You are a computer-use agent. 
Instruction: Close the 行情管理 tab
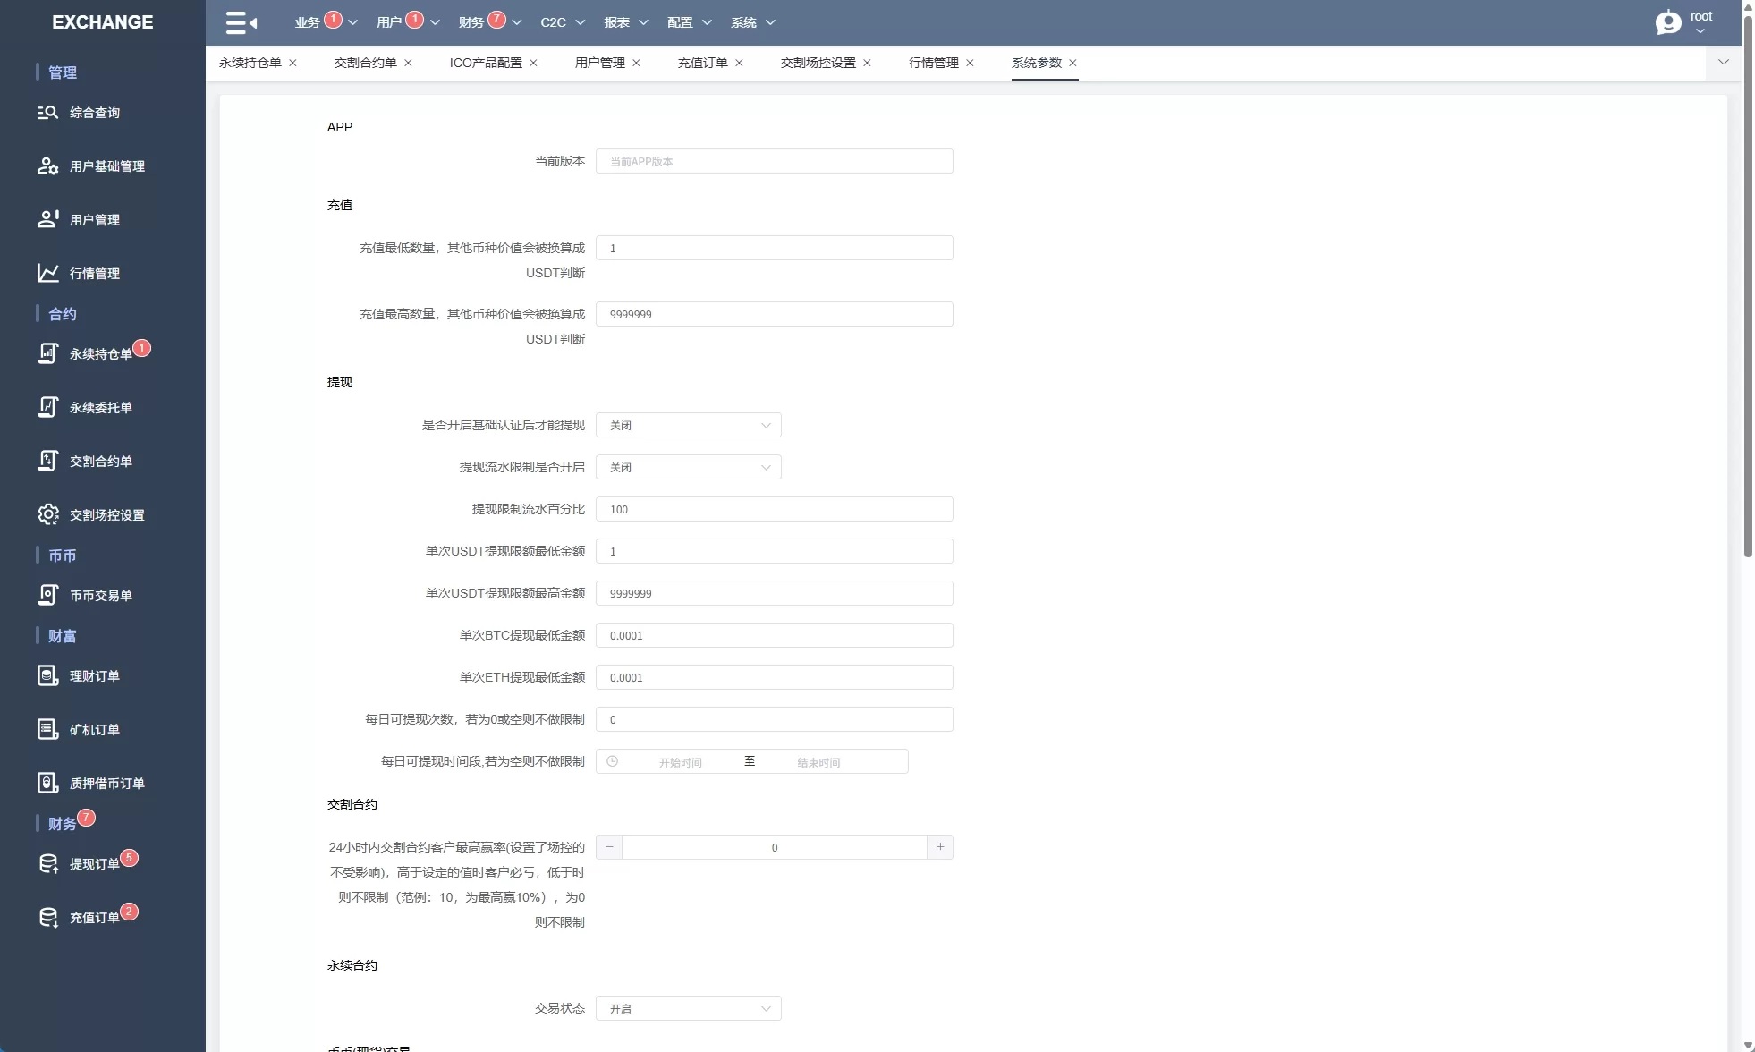click(971, 64)
